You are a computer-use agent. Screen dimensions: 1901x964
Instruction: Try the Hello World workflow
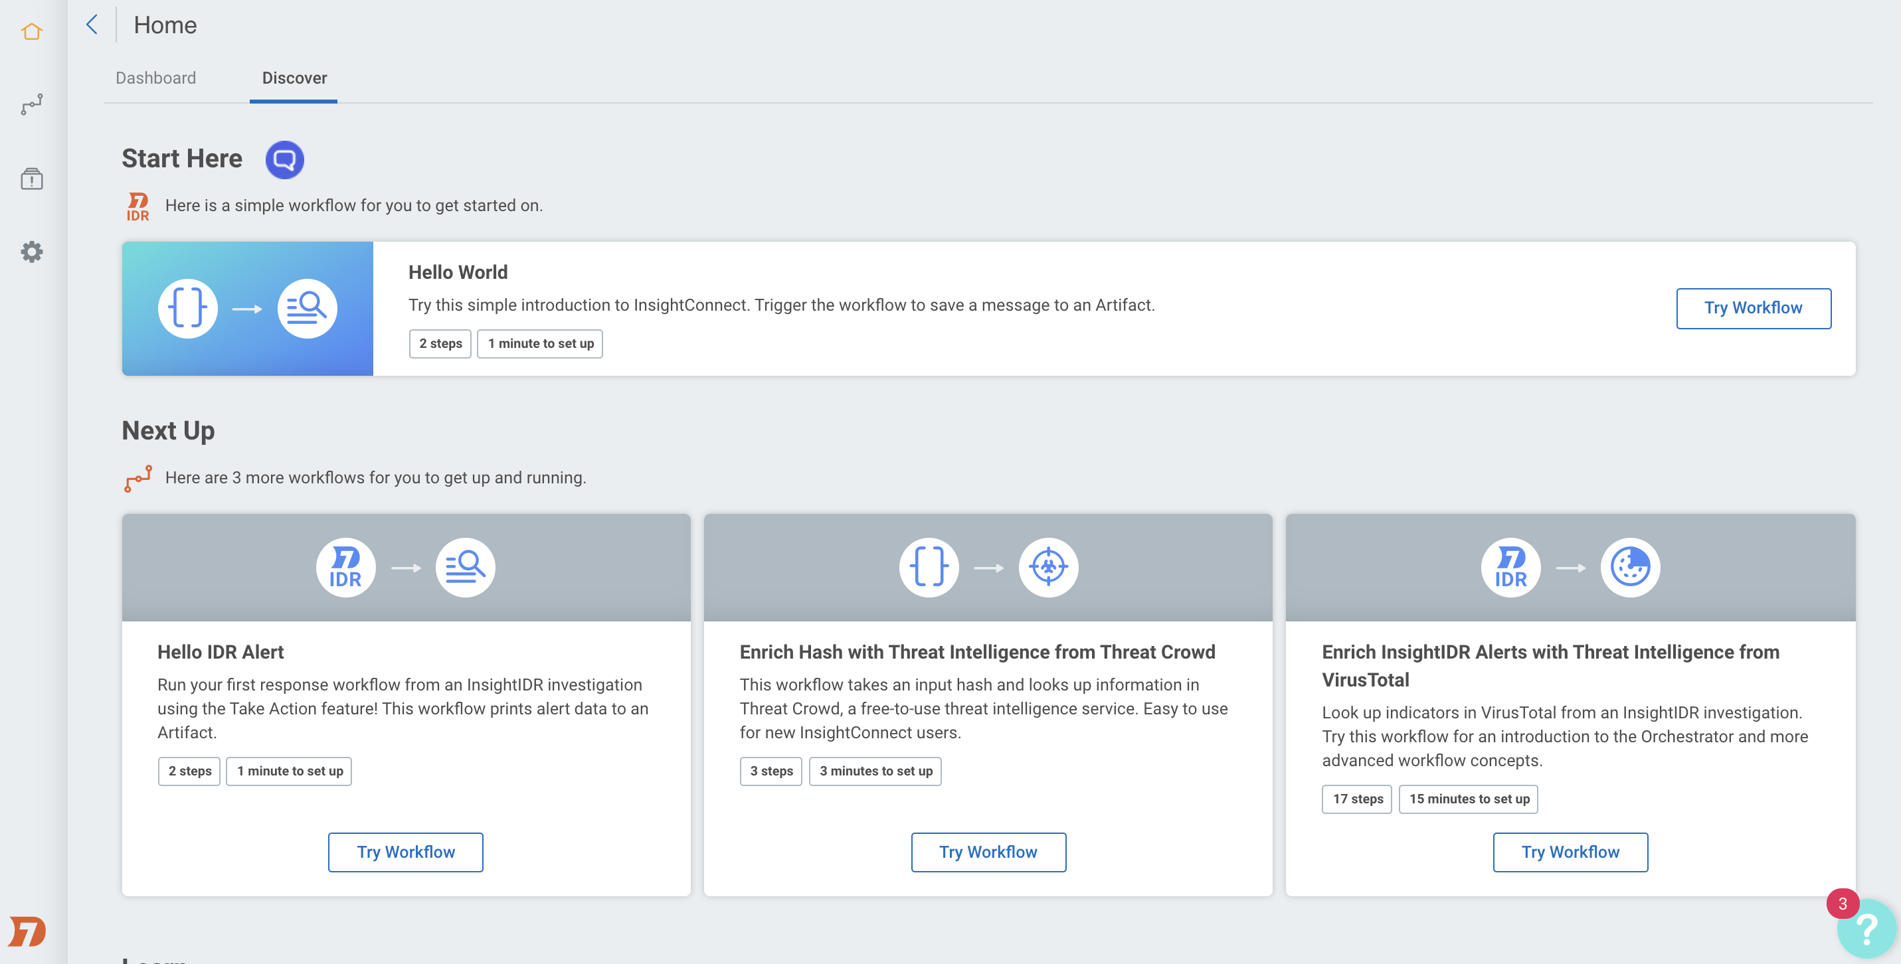coord(1754,308)
